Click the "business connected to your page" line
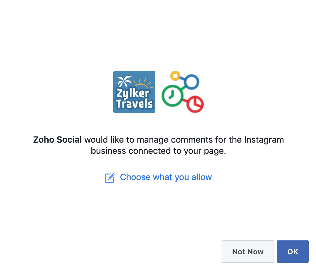 click(158, 151)
